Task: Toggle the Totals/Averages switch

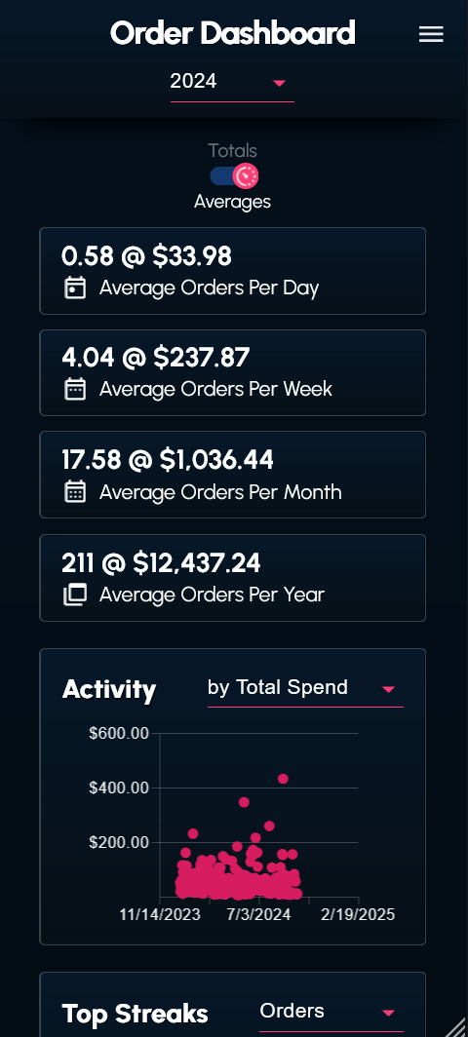Action: click(x=234, y=175)
